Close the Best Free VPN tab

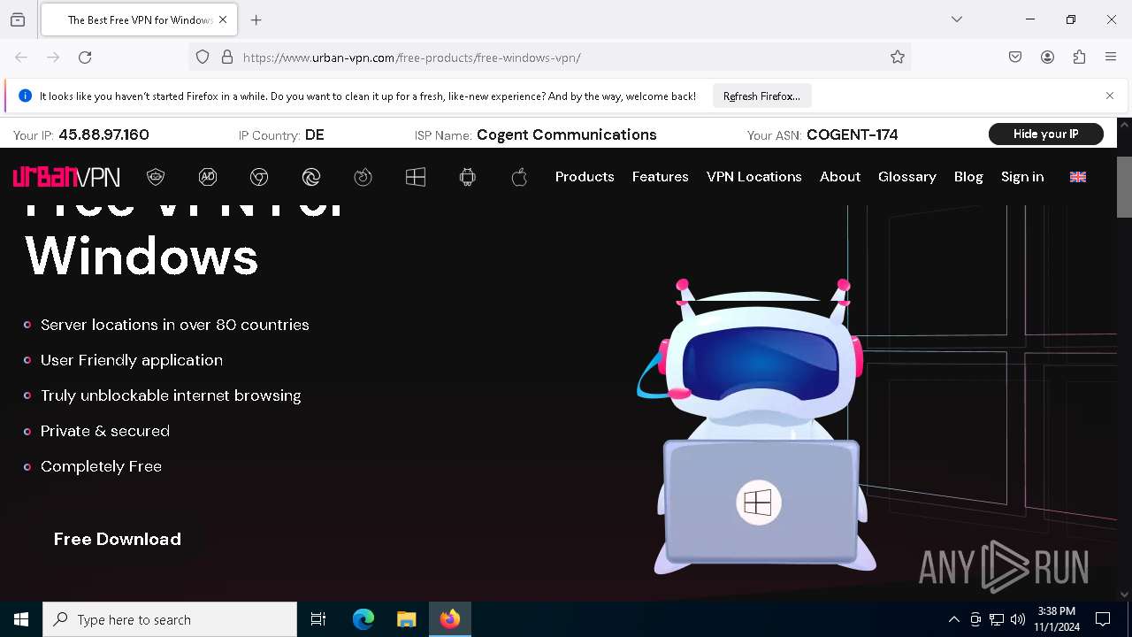coord(223,19)
